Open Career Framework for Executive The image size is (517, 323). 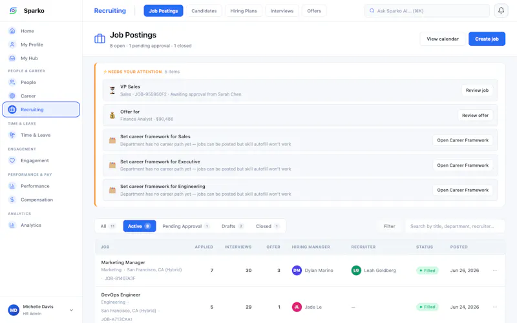pyautogui.click(x=463, y=165)
